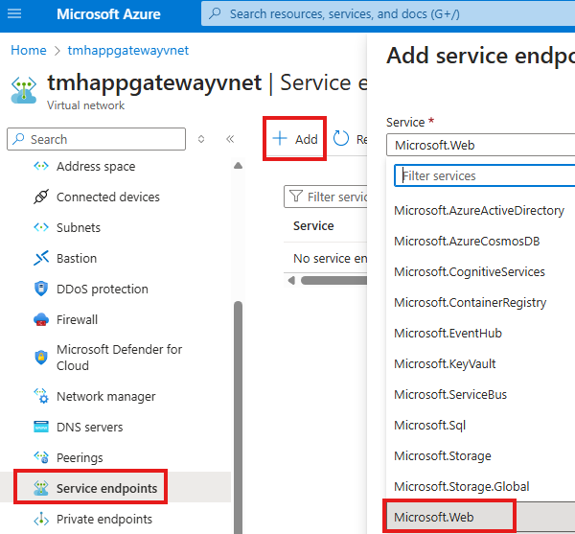Open Connected devices menu item
This screenshot has height=534, width=575.
tap(107, 197)
